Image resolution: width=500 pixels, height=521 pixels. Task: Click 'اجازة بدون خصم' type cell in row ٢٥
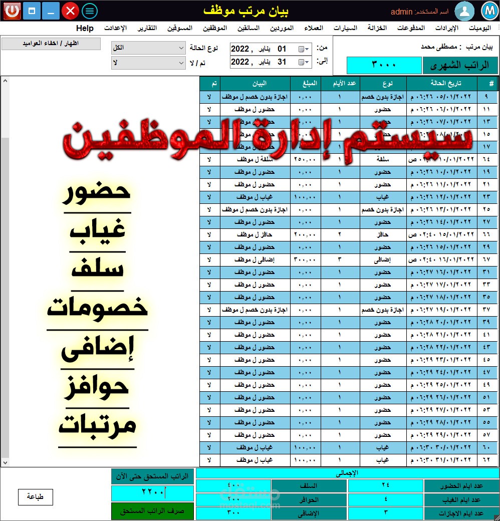point(383,210)
